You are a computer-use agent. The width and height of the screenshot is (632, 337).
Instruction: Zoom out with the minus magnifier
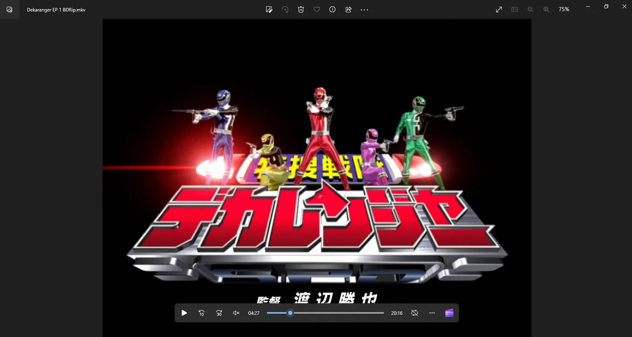pos(531,9)
